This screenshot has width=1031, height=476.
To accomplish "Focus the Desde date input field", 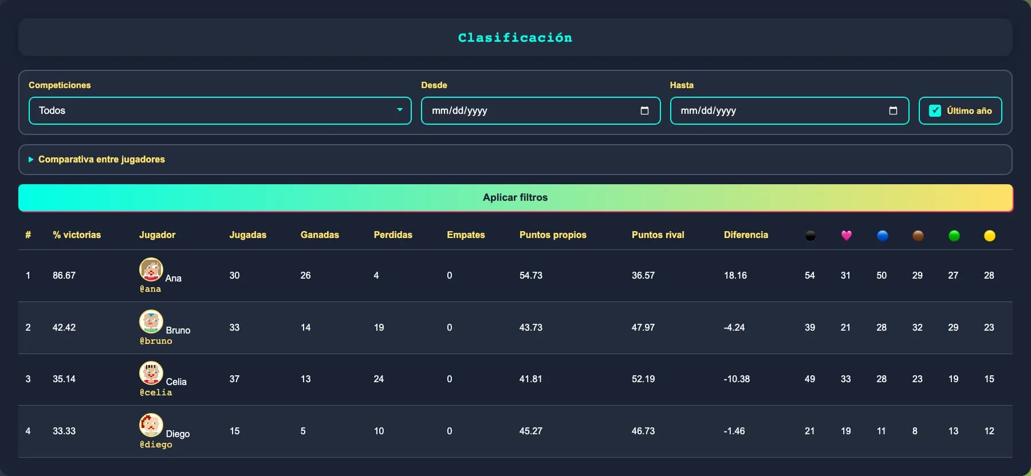I will click(x=541, y=110).
